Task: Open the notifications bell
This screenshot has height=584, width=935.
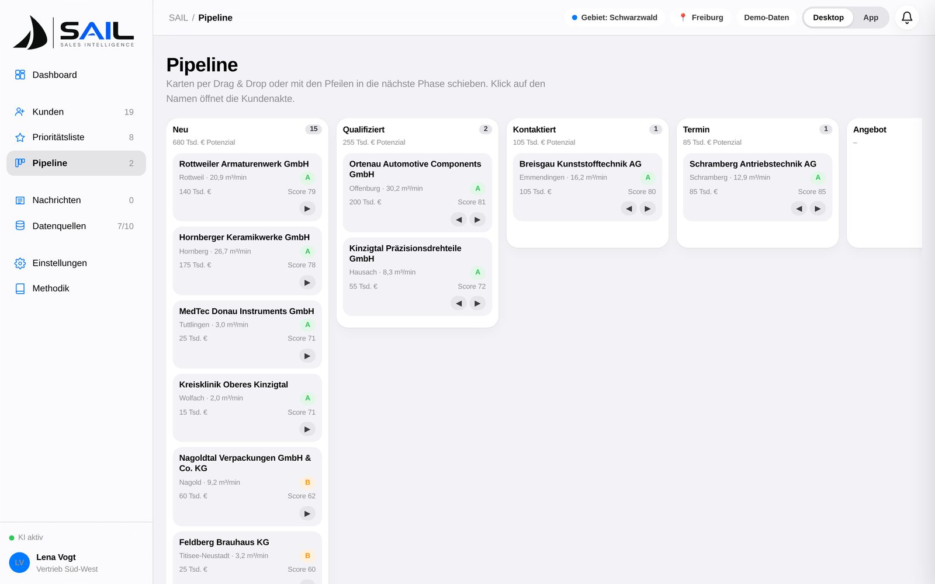Action: click(906, 18)
